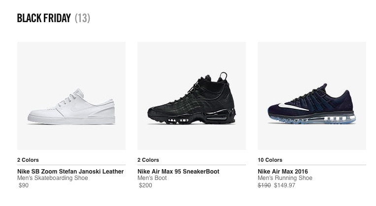Click the crossed-out $190 original price
Screen dimensions: 376x206
[x=264, y=185]
